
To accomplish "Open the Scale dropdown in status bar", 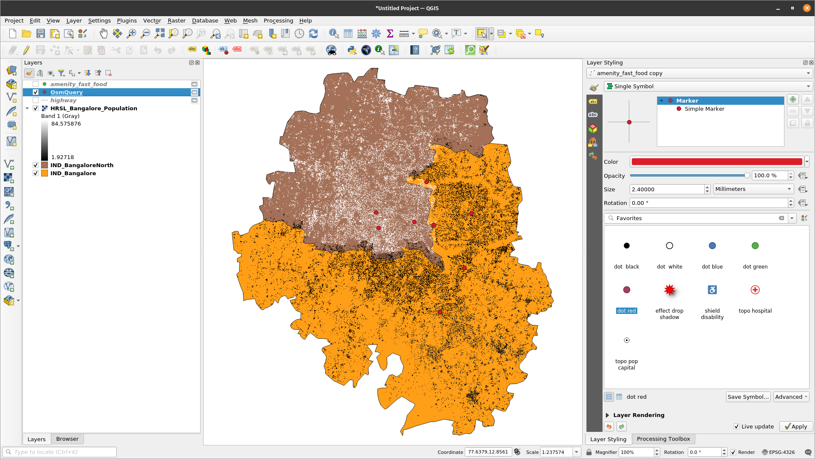I will (x=577, y=452).
